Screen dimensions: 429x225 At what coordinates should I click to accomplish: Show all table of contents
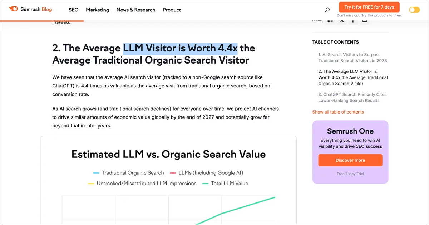click(x=338, y=112)
